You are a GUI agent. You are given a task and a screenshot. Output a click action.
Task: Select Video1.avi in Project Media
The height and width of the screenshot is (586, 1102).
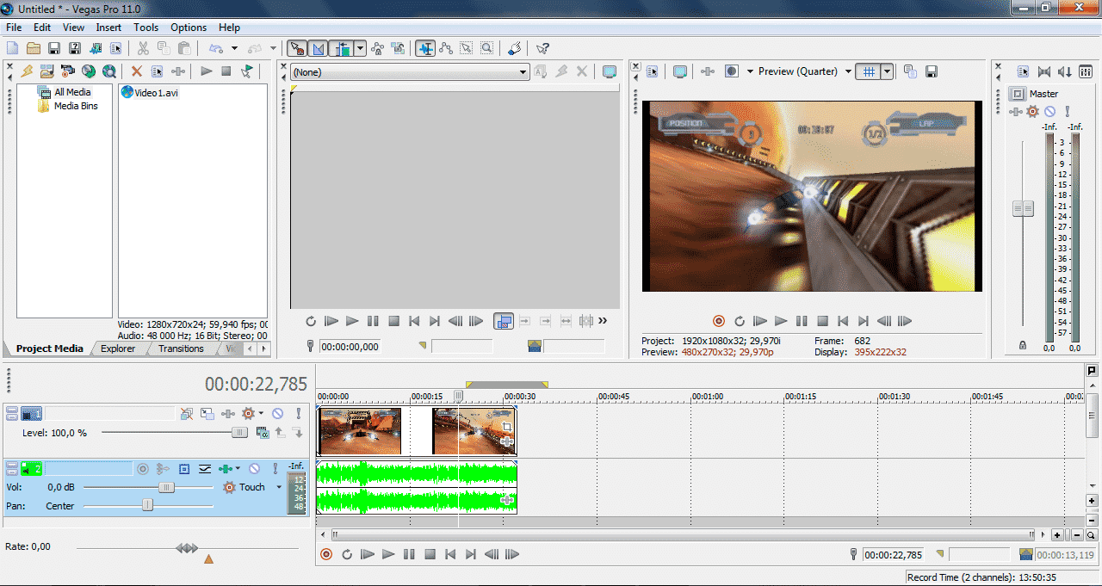[155, 92]
